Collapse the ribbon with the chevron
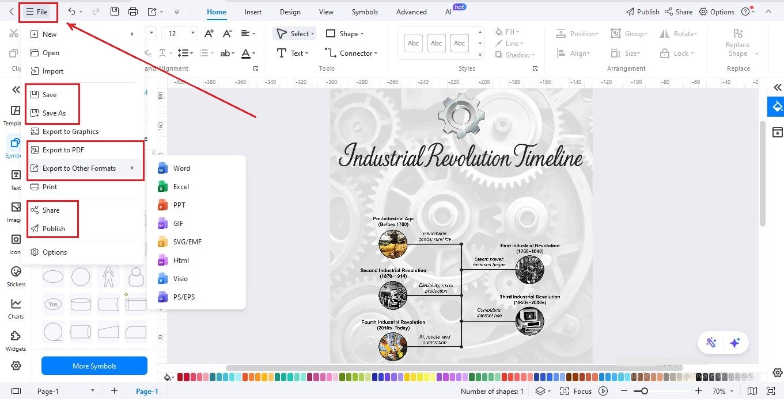Image resolution: width=784 pixels, height=399 pixels. 767,11
